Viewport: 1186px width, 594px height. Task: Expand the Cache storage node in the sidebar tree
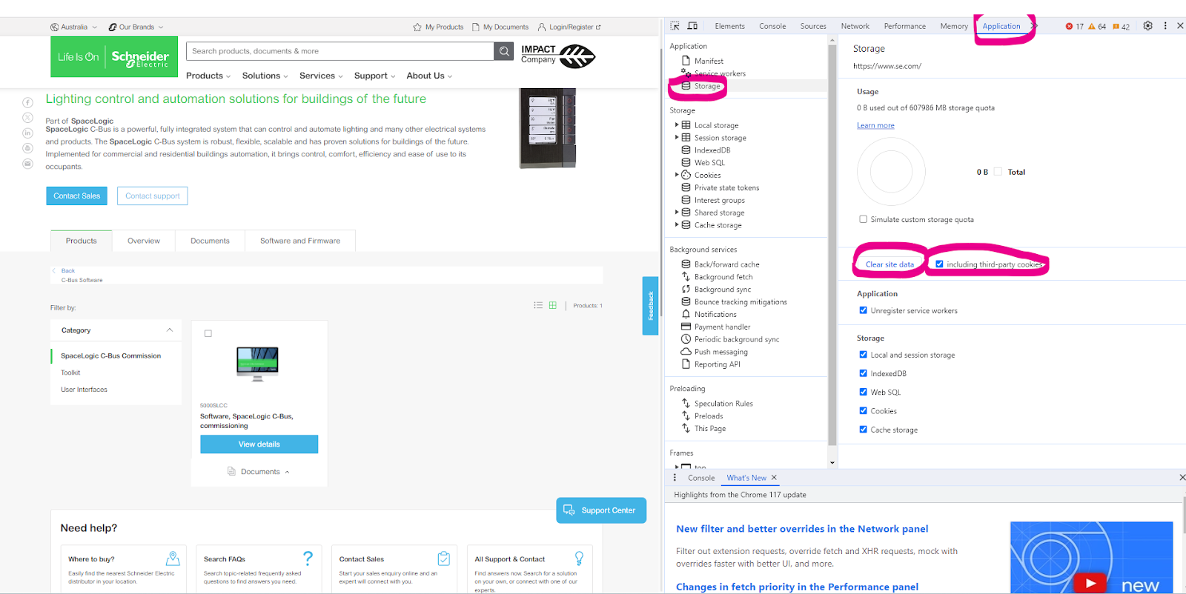677,225
